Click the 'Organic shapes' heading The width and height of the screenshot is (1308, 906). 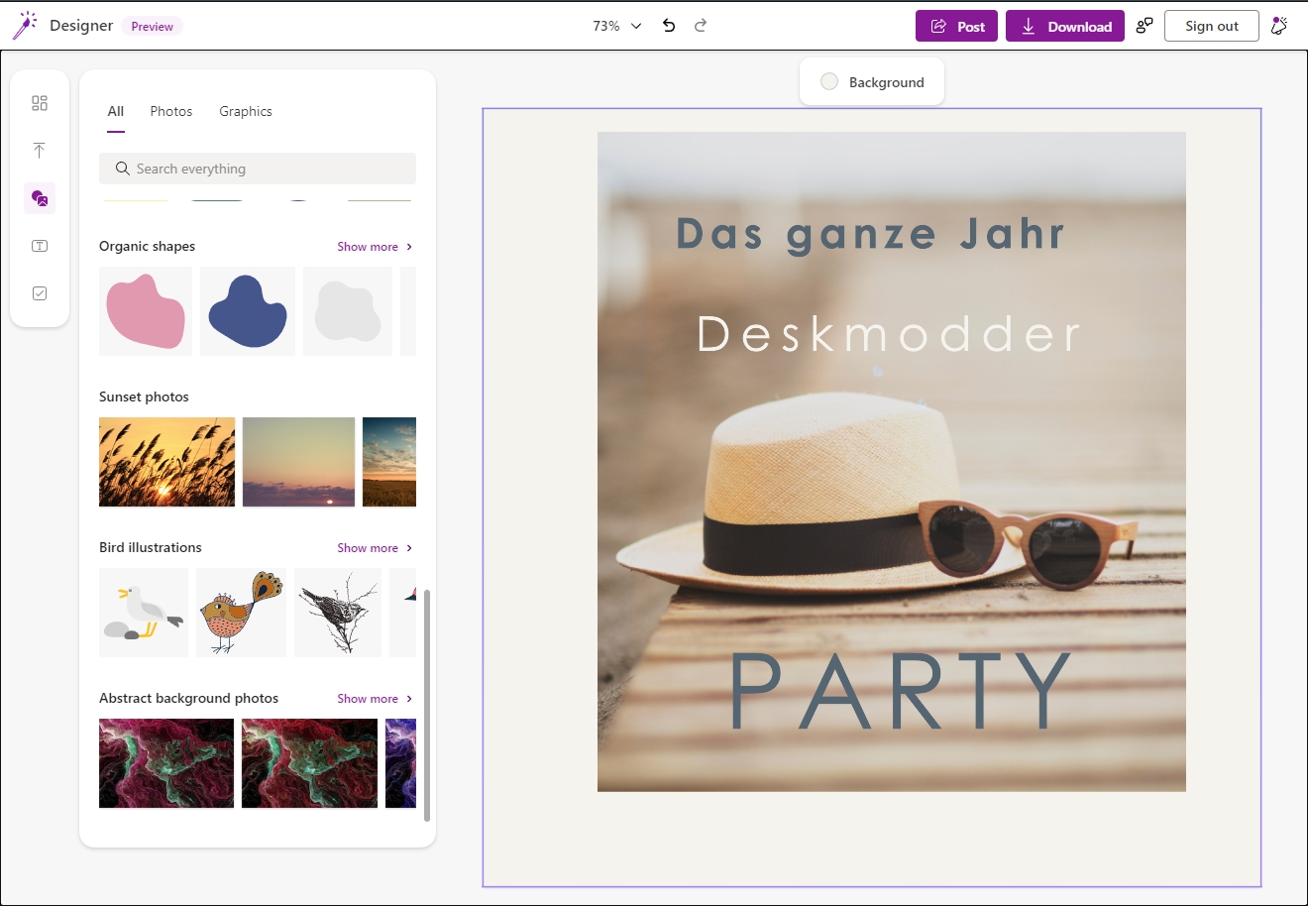click(147, 247)
